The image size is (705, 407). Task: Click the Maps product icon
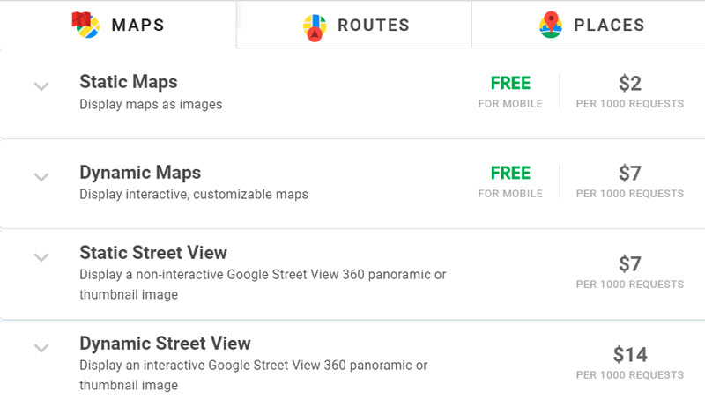(85, 25)
